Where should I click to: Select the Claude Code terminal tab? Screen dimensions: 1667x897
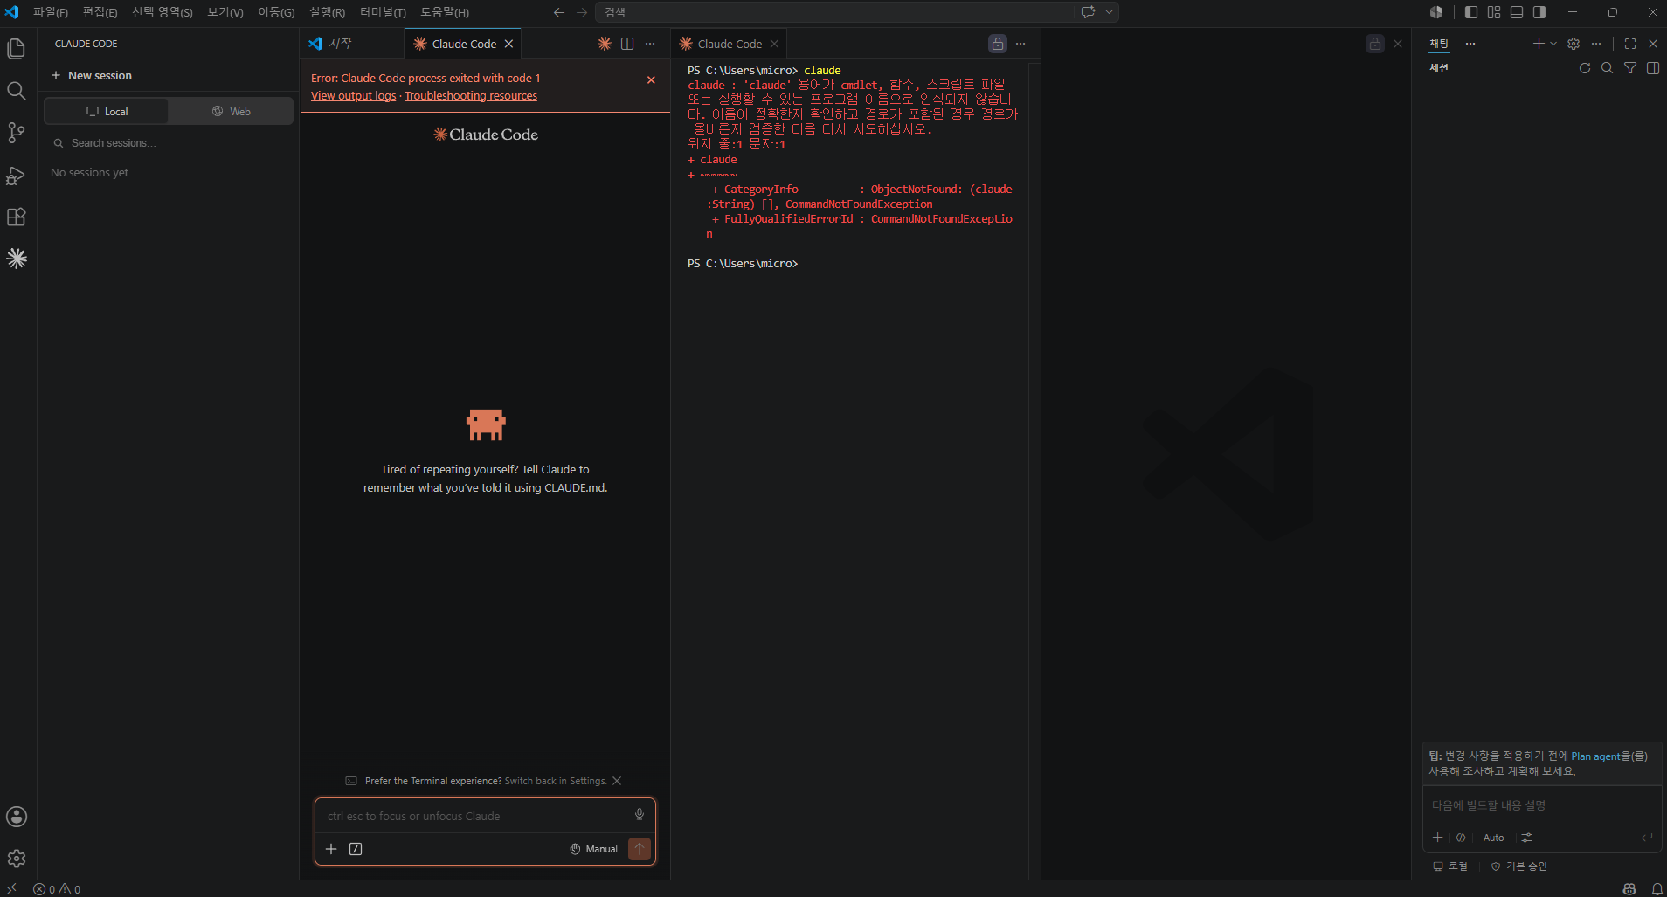(x=730, y=44)
